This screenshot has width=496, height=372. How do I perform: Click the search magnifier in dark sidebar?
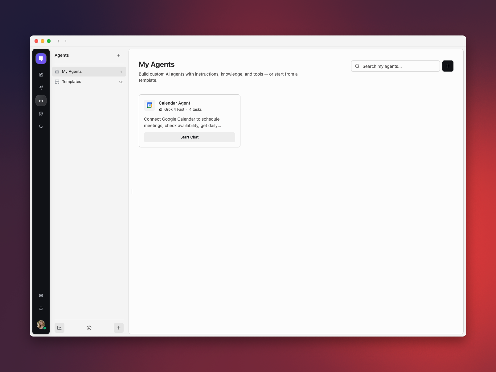pos(41,126)
